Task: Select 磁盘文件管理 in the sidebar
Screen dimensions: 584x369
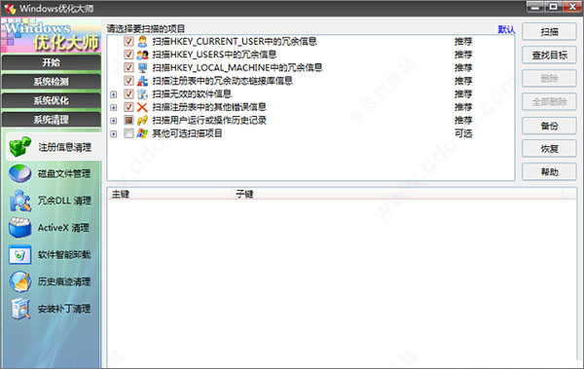Action: pyautogui.click(x=63, y=173)
